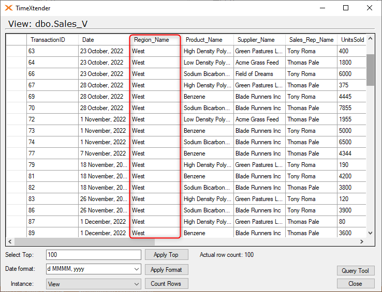
Task: Click the Region_Name column header
Action: pos(155,40)
